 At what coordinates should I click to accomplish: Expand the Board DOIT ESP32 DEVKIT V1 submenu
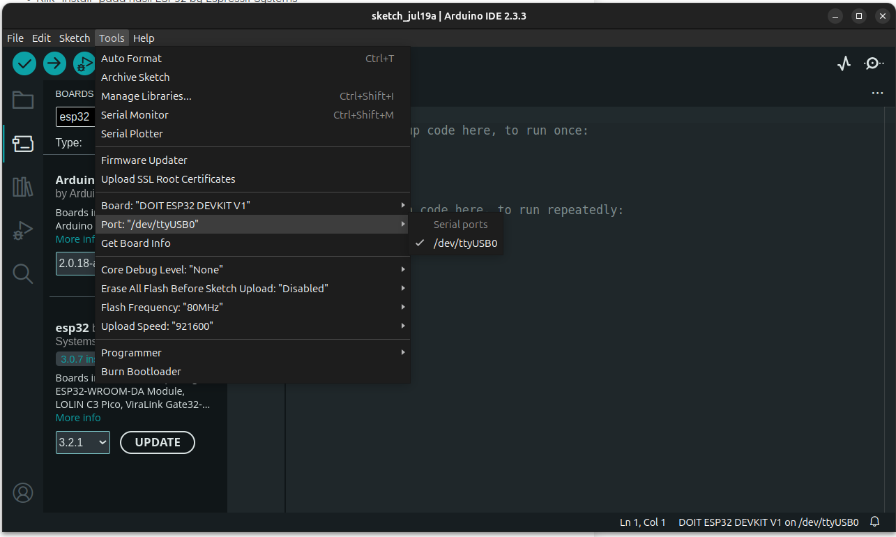252,205
